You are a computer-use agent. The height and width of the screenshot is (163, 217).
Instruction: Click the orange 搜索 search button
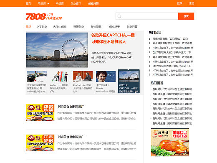click(x=186, y=16)
